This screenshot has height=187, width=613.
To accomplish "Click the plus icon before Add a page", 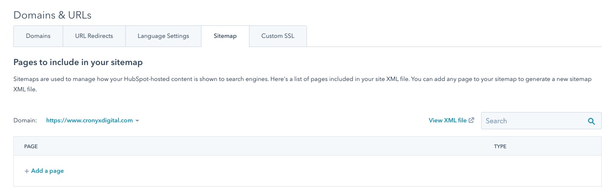I will click(27, 171).
